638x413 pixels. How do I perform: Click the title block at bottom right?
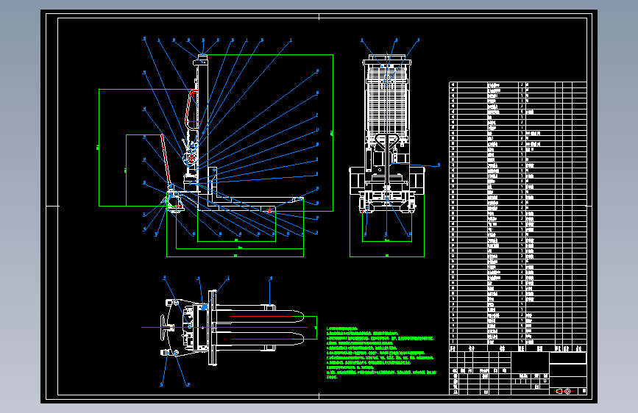coord(517,373)
